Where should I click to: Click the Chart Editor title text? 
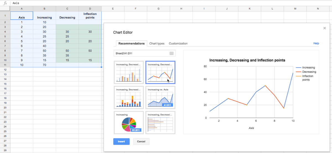pos(123,32)
